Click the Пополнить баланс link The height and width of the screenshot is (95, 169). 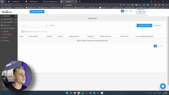141,12
